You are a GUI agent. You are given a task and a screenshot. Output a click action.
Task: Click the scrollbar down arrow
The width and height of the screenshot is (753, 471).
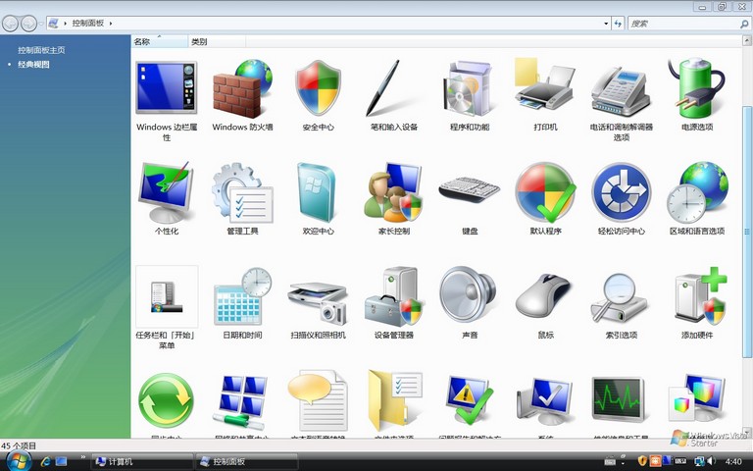(x=747, y=432)
